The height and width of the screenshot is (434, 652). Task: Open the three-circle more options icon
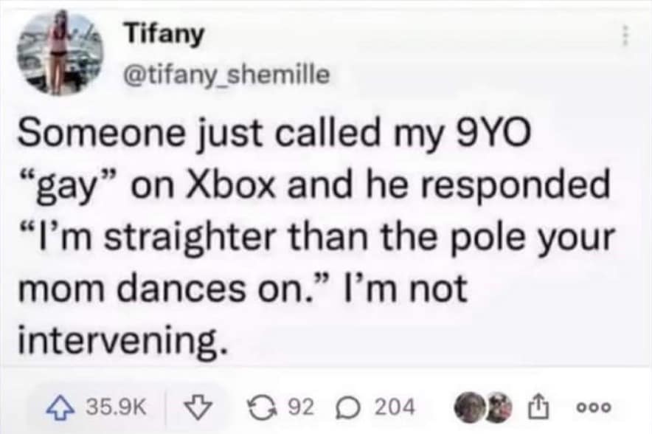[x=592, y=406]
